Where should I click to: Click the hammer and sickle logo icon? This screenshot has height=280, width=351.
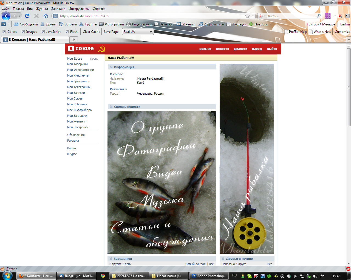point(102,49)
